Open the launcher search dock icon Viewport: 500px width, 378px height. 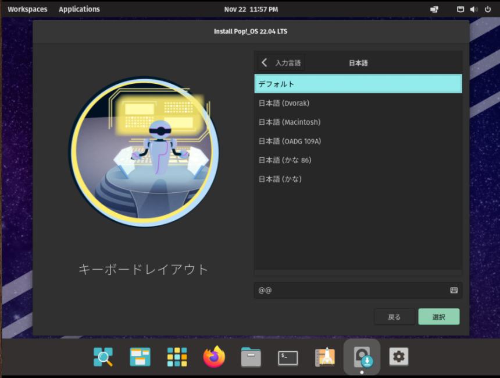click(x=103, y=356)
